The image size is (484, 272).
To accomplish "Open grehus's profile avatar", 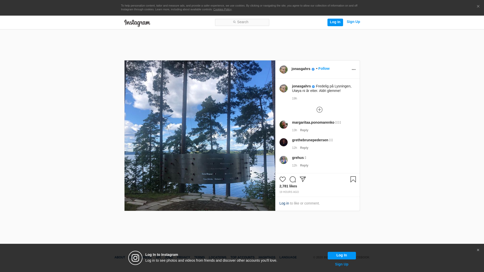I will pyautogui.click(x=284, y=160).
